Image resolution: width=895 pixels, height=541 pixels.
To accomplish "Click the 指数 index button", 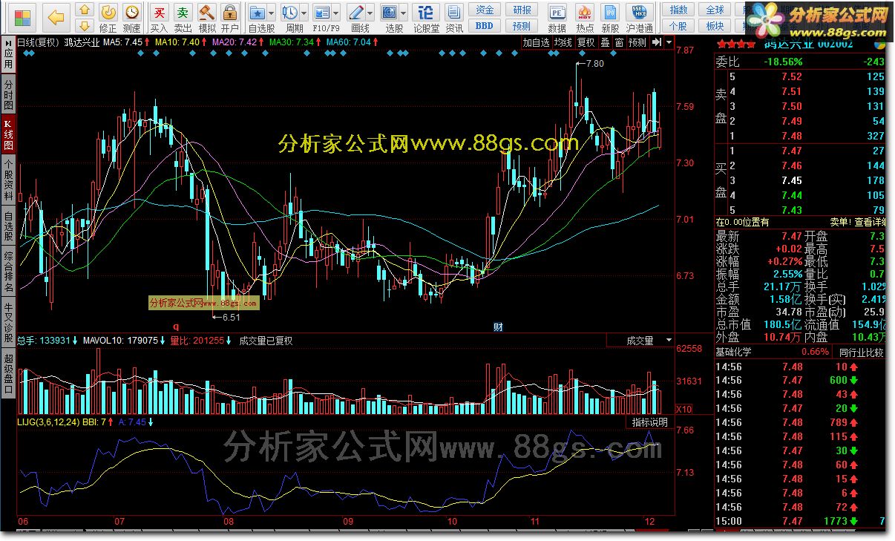I will tap(678, 10).
